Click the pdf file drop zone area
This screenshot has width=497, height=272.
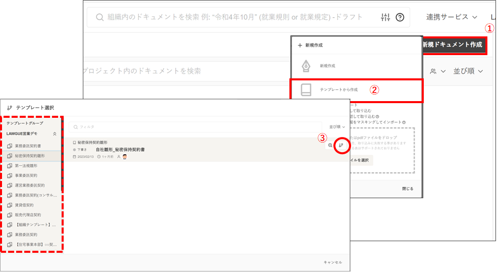coord(382,151)
